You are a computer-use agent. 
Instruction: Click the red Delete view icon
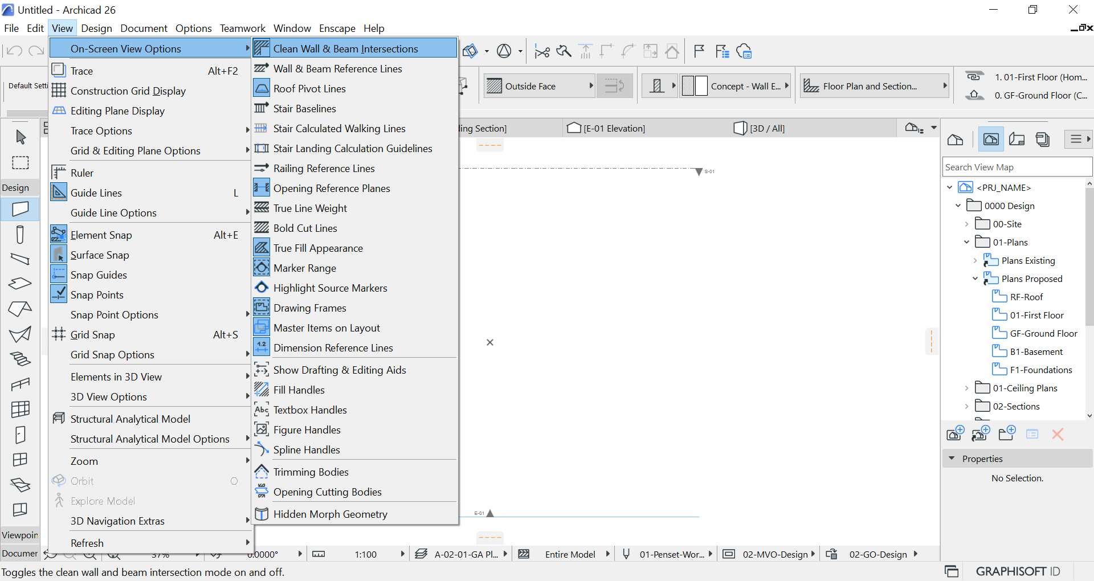1058,435
